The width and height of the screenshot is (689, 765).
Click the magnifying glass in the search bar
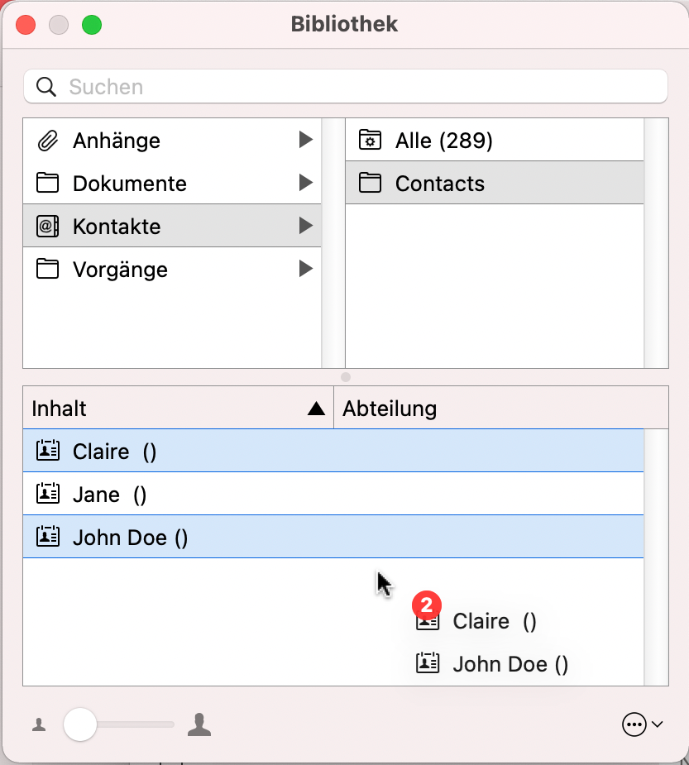[46, 86]
